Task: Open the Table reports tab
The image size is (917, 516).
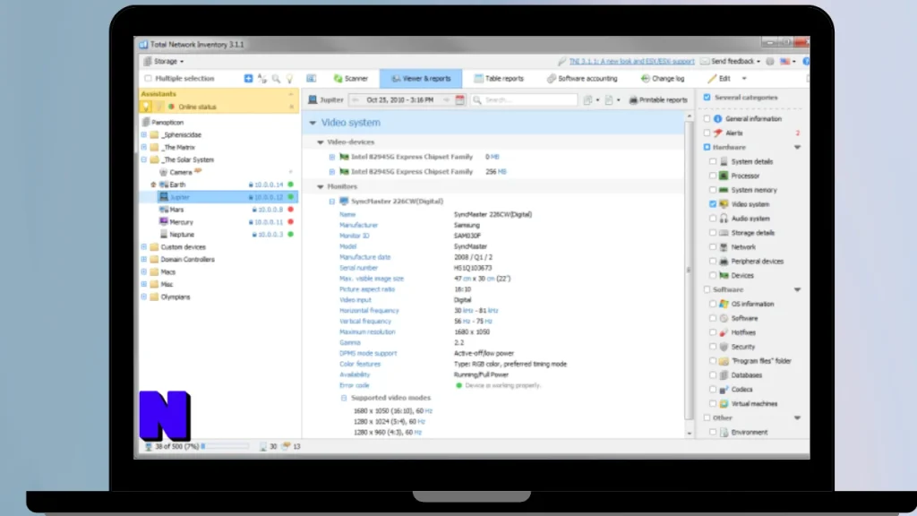Action: (499, 79)
